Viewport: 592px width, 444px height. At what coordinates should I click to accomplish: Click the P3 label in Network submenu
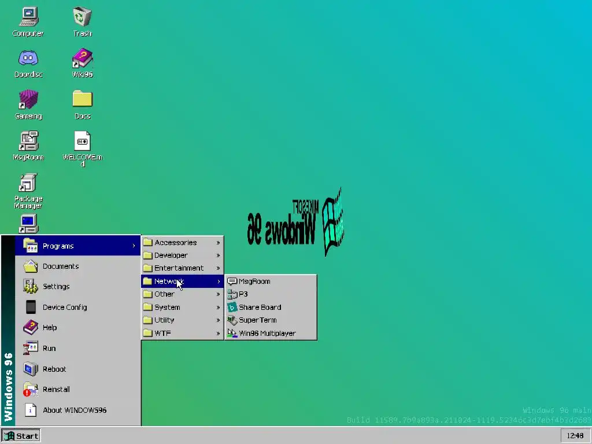click(243, 294)
